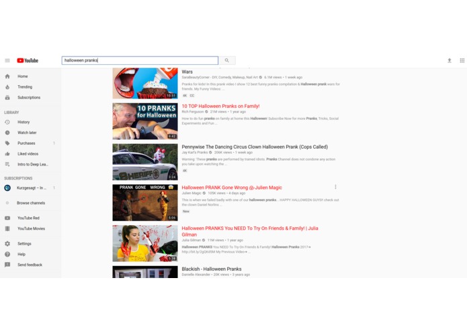The height and width of the screenshot is (331, 467).
Task: Click the YouTube Movies film icon
Action: [7, 228]
